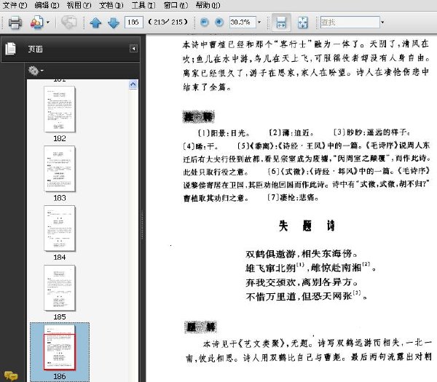Open the gear options menu in Pages panel

[x=36, y=71]
